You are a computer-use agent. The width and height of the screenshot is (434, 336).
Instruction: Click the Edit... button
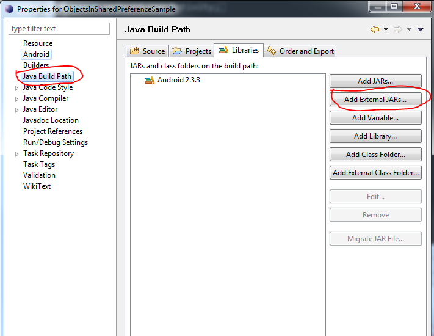[x=375, y=196]
